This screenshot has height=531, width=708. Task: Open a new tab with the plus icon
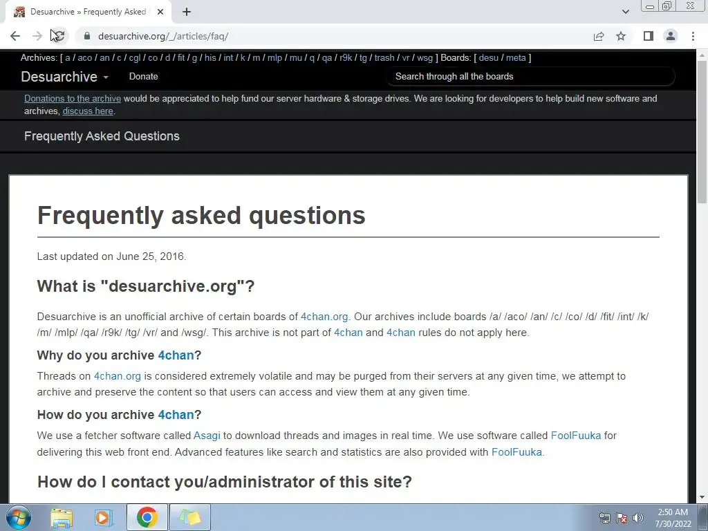(x=187, y=12)
